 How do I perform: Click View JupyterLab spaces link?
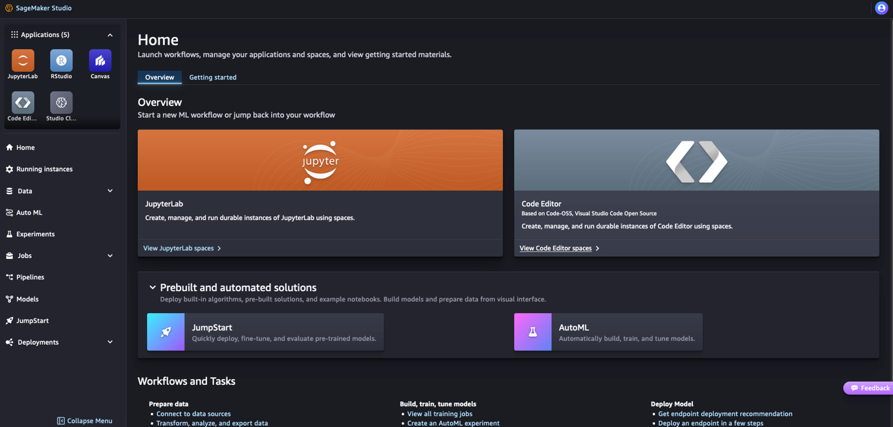coord(182,248)
